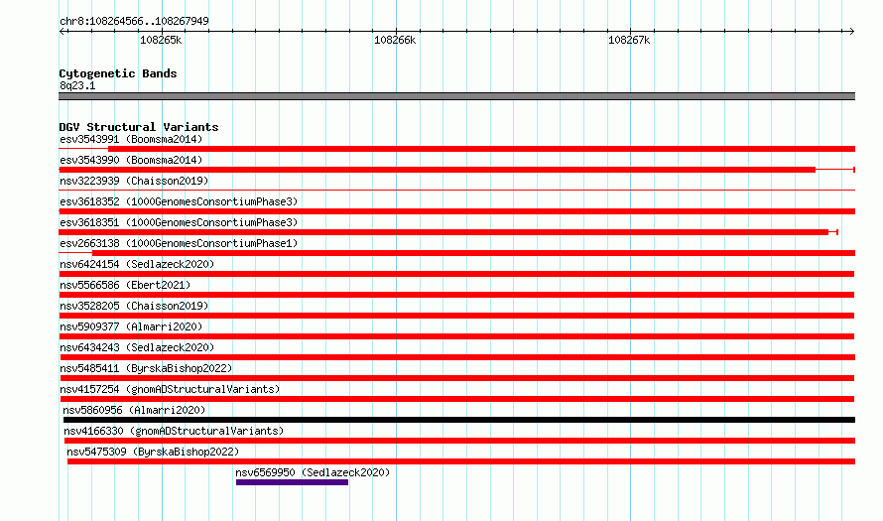Select the esv3543990 (Boomsma2014) label

click(x=131, y=160)
